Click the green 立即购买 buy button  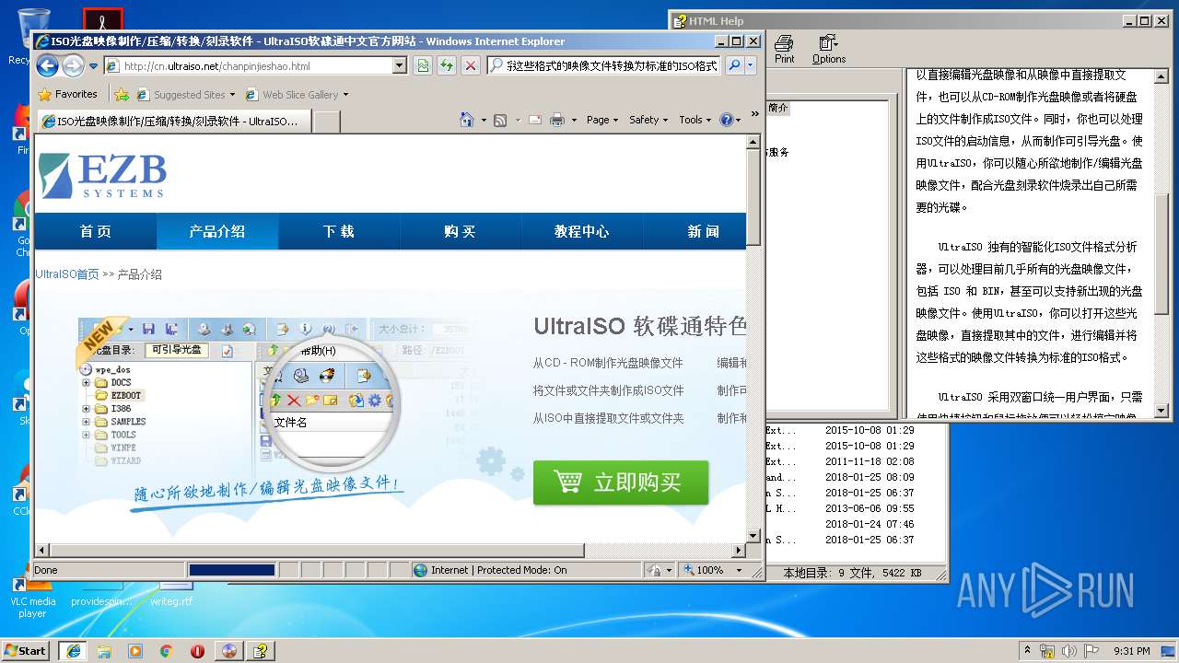pos(621,483)
